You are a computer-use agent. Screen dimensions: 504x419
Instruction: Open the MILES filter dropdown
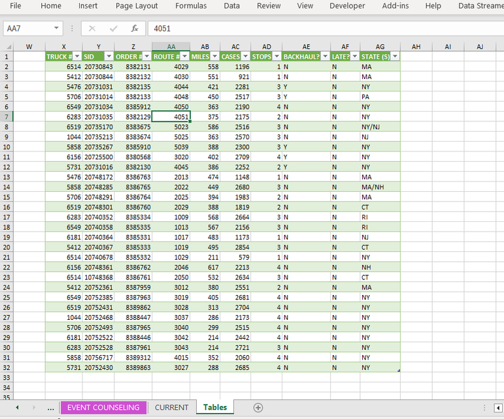(215, 57)
